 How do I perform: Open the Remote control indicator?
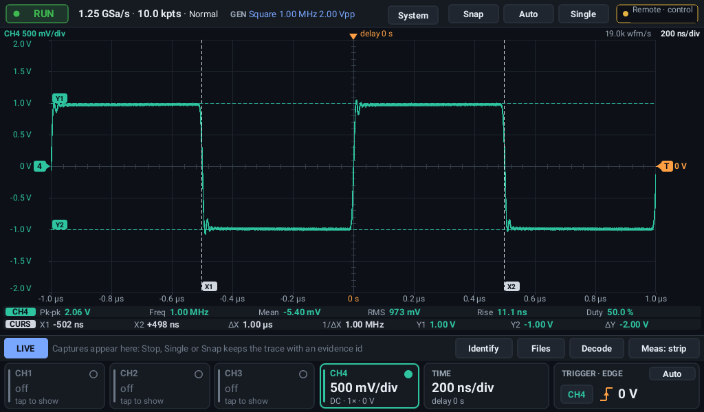coord(657,14)
